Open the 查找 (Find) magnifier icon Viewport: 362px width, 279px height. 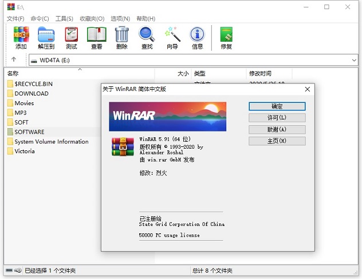(x=147, y=37)
